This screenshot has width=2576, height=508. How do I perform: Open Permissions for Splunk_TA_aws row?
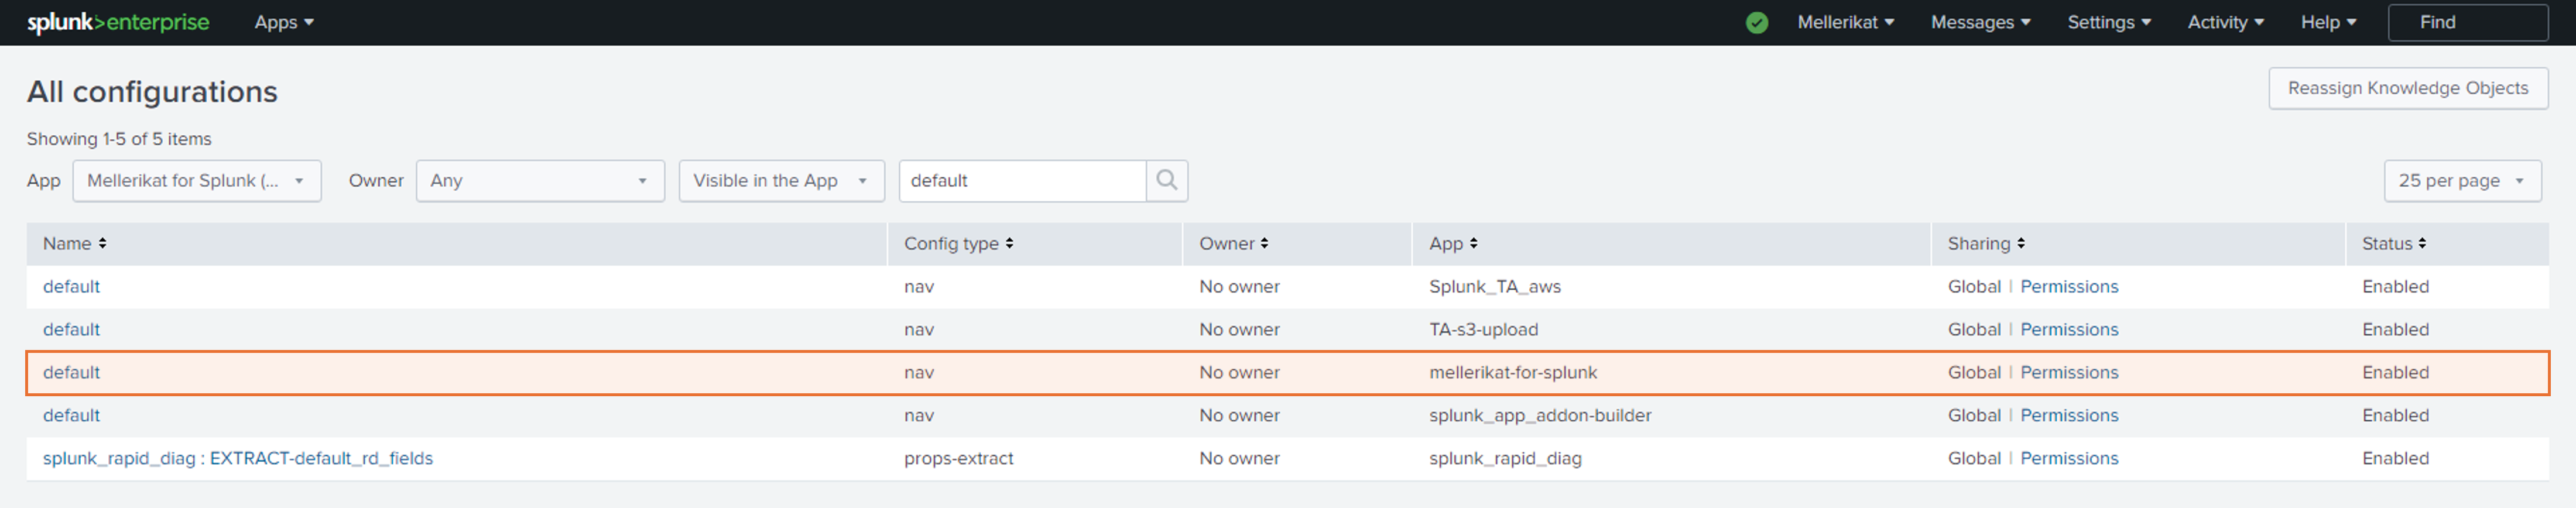pos(2068,286)
